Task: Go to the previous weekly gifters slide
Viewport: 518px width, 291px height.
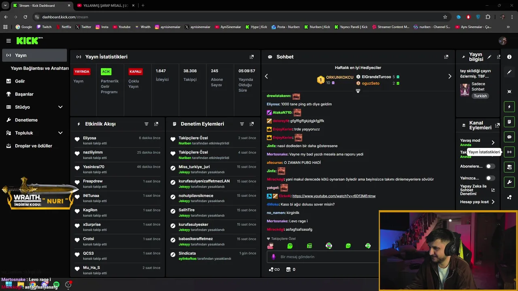Action: [266, 76]
